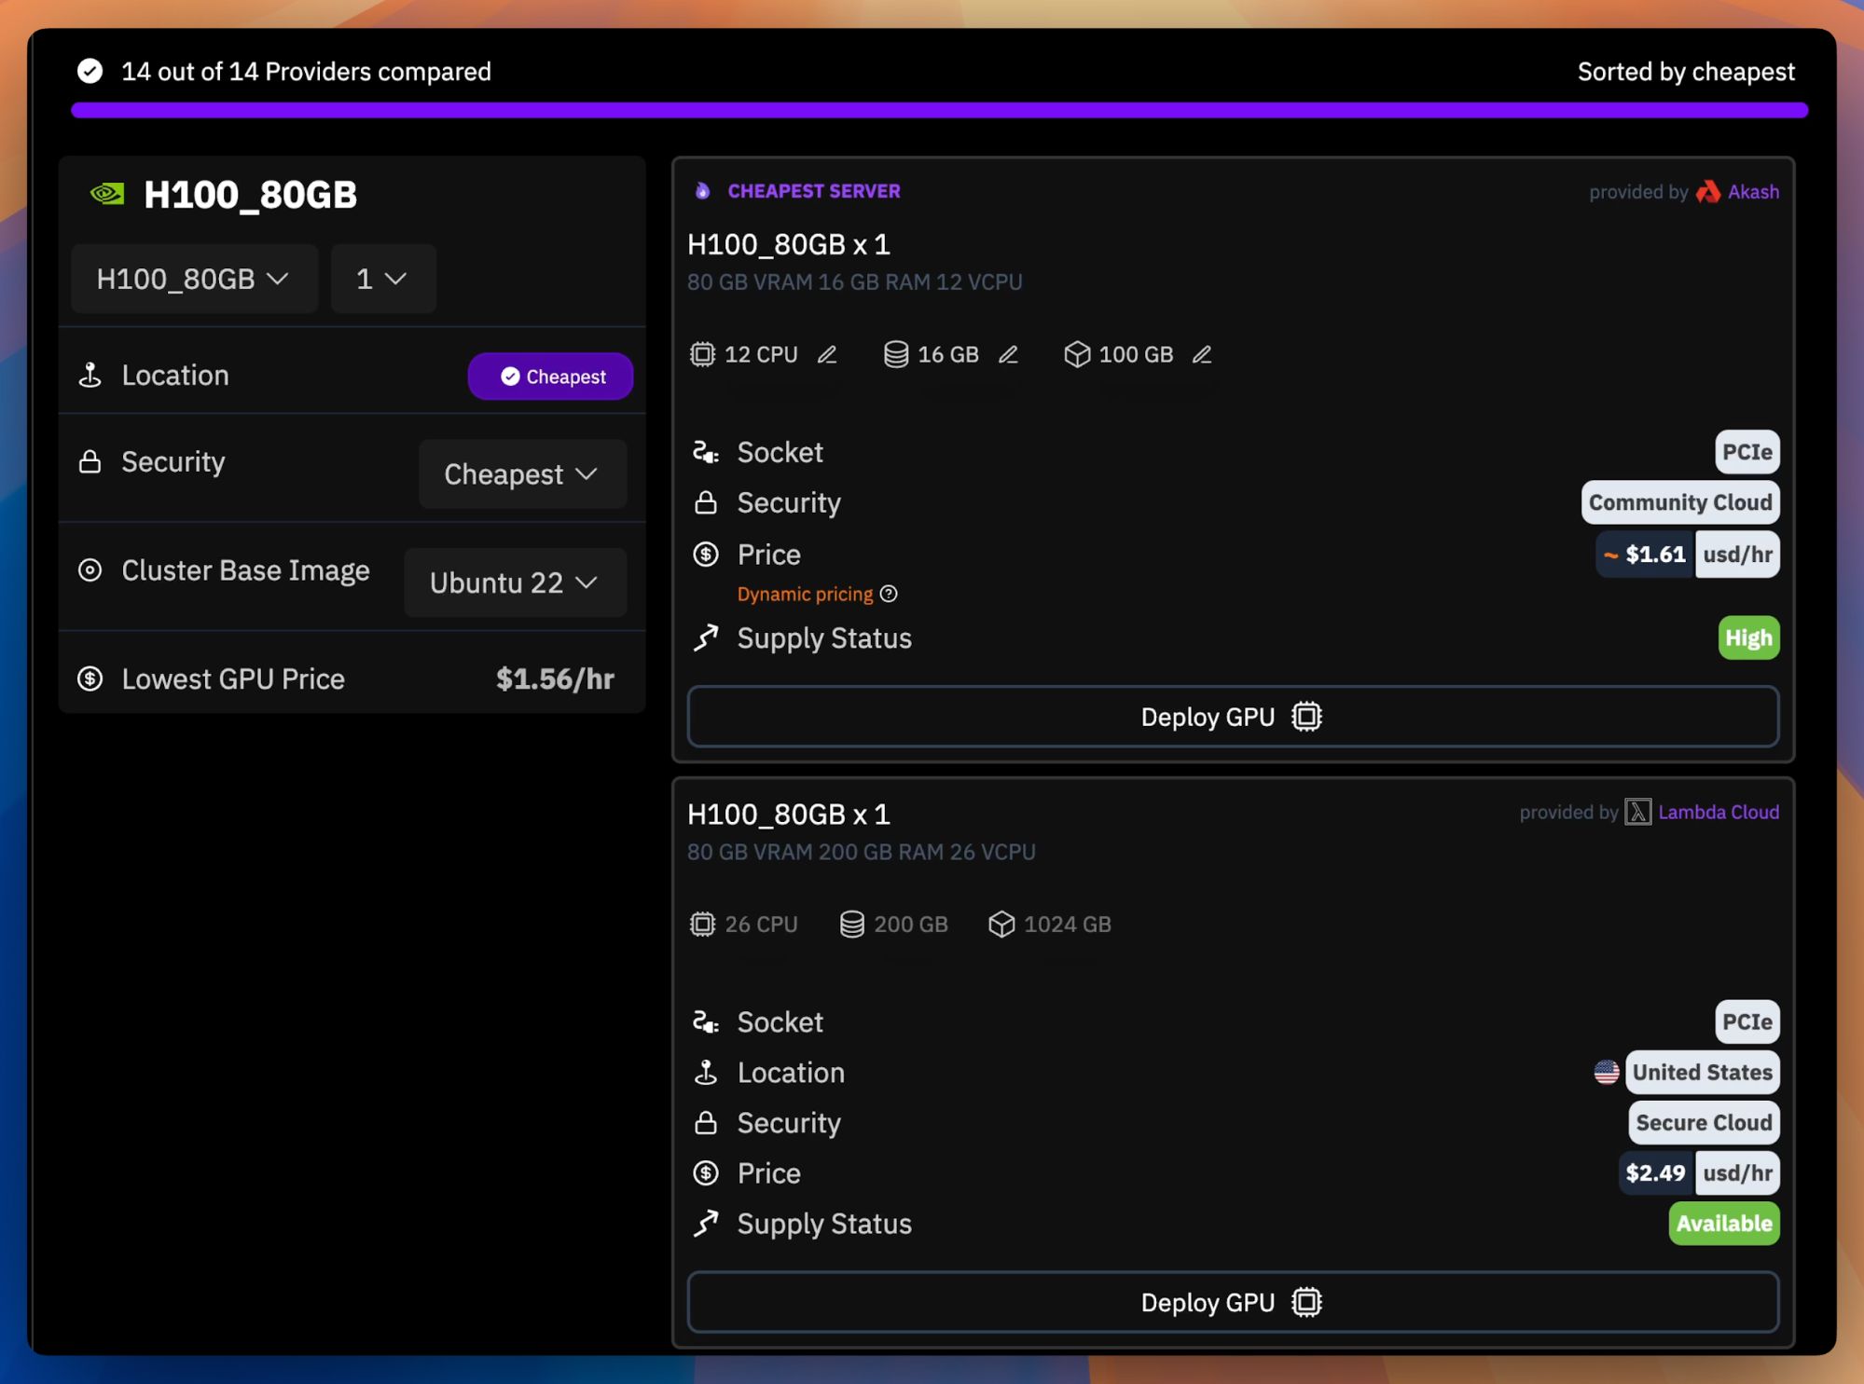The width and height of the screenshot is (1864, 1384).
Task: Edit the 16 GB RAM value
Action: pos(1008,354)
